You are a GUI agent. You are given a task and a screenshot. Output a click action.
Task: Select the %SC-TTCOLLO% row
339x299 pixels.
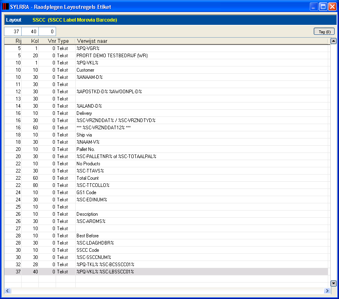166,185
